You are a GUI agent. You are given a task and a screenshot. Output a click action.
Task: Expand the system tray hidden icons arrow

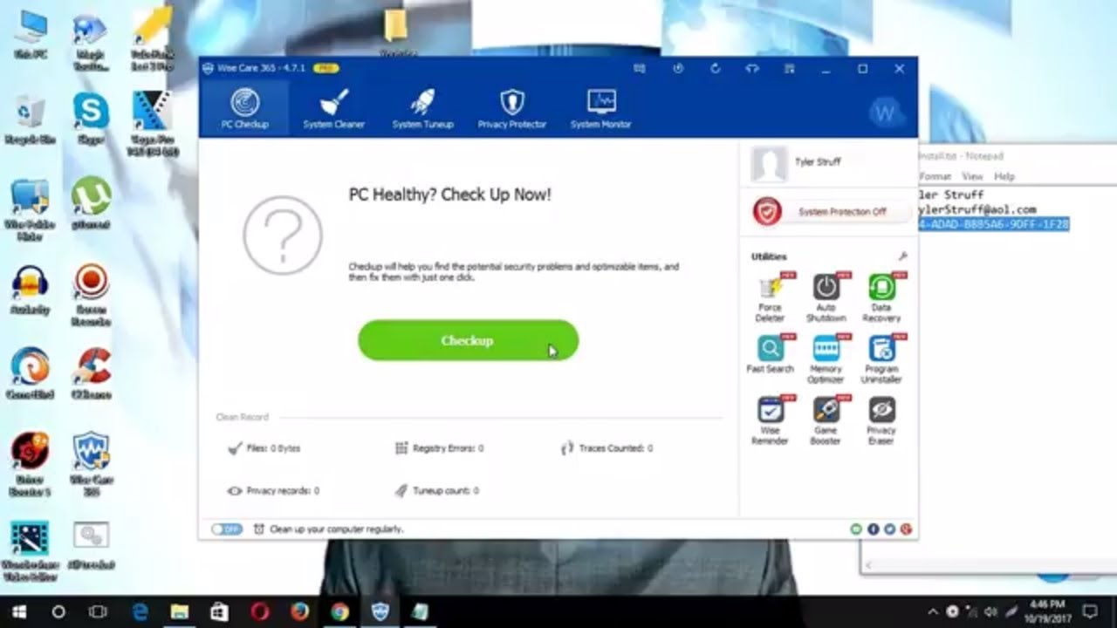click(x=934, y=611)
